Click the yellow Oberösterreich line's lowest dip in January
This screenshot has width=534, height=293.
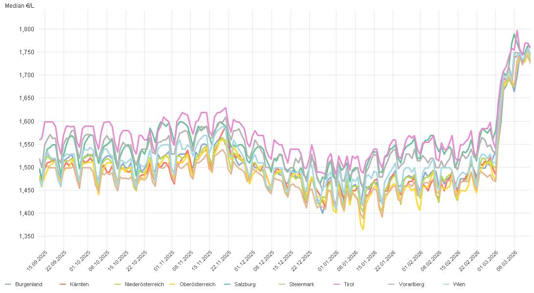[x=363, y=229]
